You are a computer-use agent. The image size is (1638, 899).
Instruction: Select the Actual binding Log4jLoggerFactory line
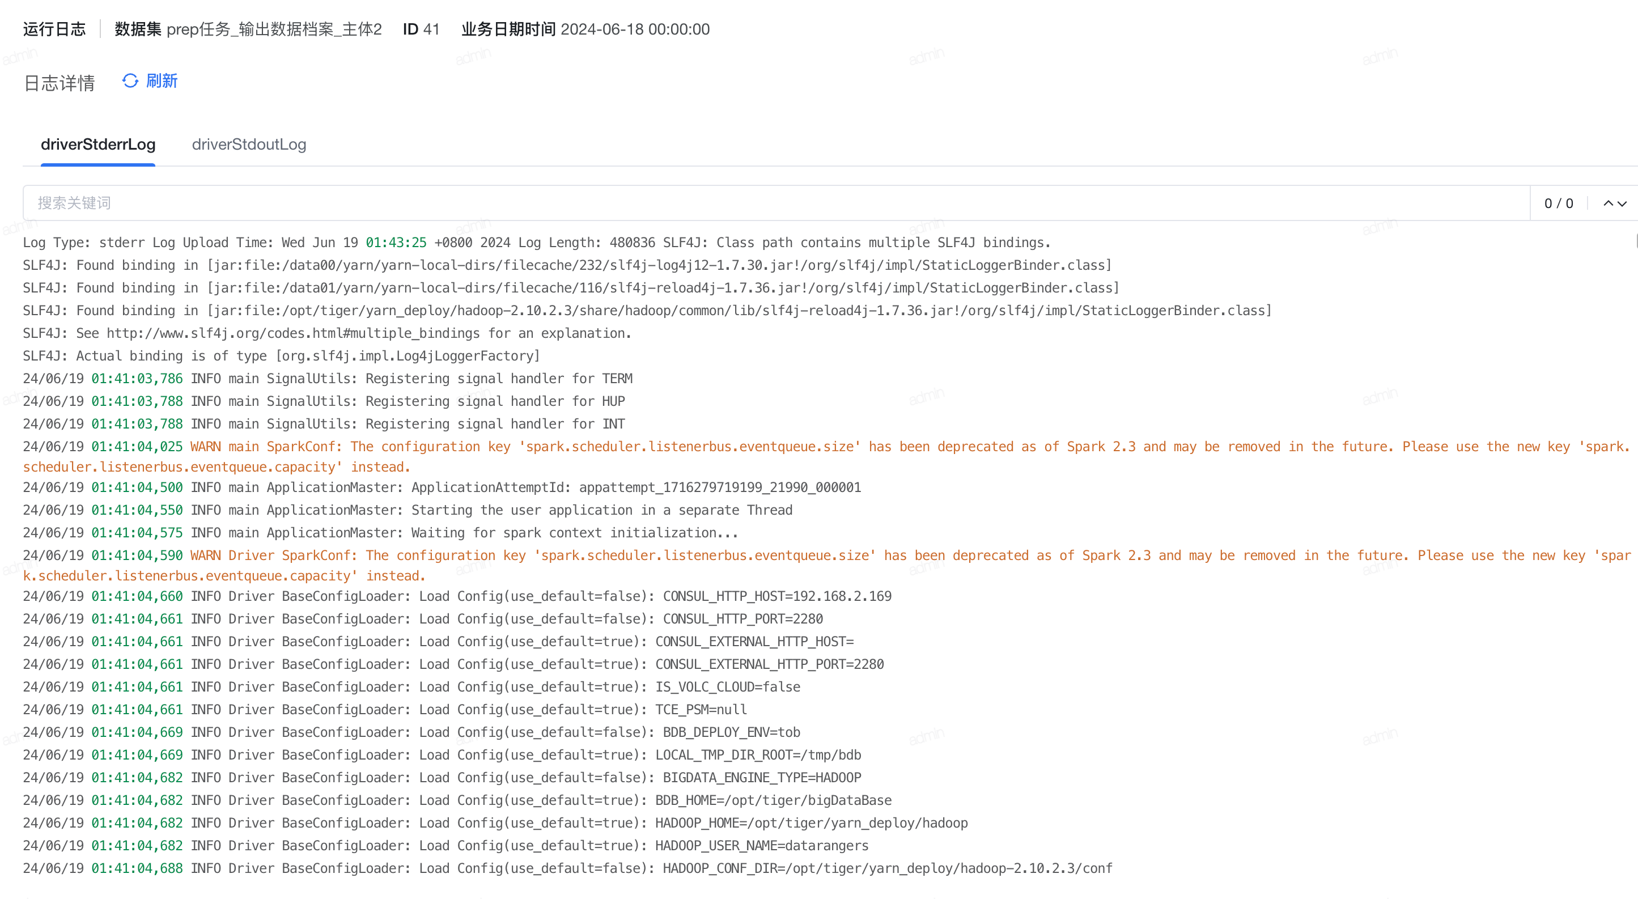[x=281, y=356]
